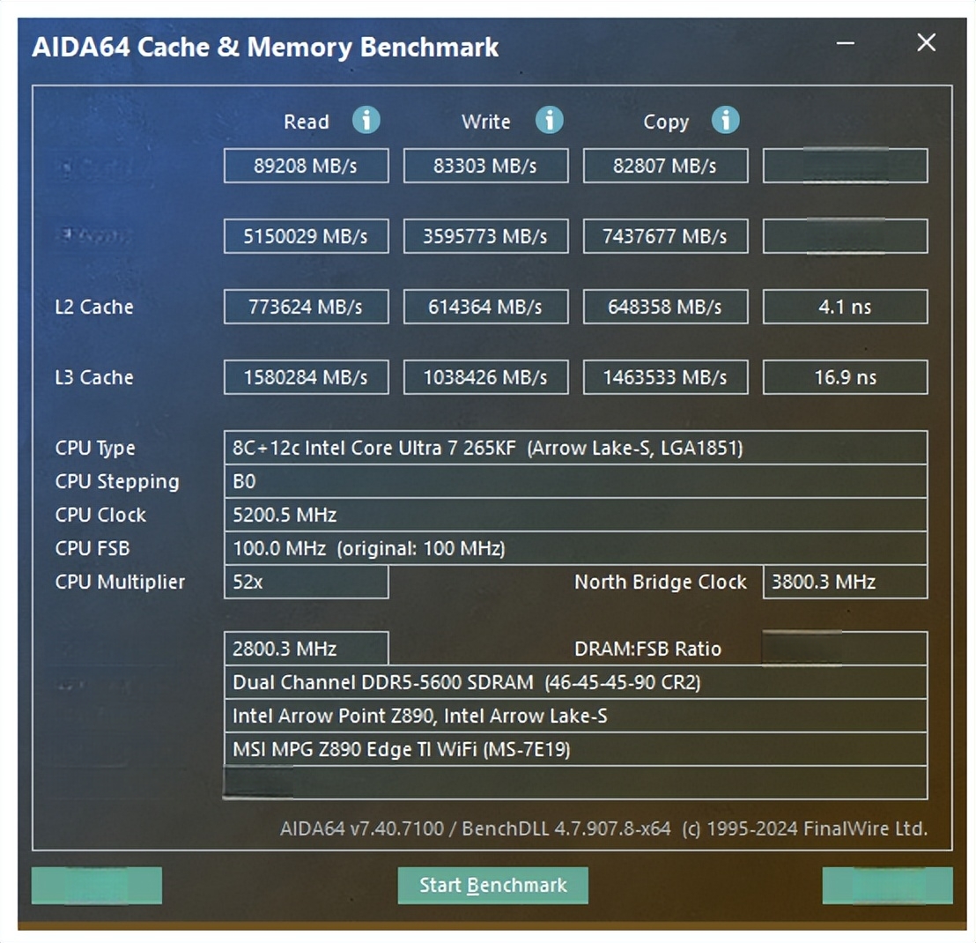Click the CPU Multiplier label
Viewport: 976px width, 943px height.
[x=120, y=583]
